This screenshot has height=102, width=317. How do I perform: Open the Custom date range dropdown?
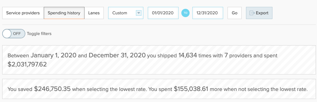pos(126,13)
